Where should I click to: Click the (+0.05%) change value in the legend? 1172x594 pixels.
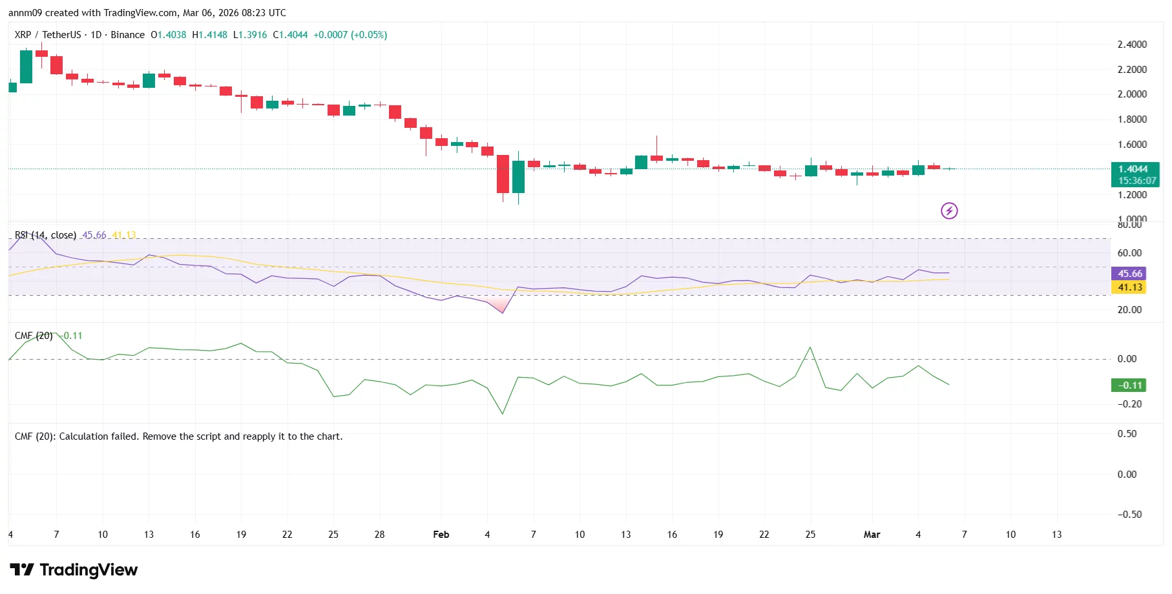pyautogui.click(x=368, y=35)
